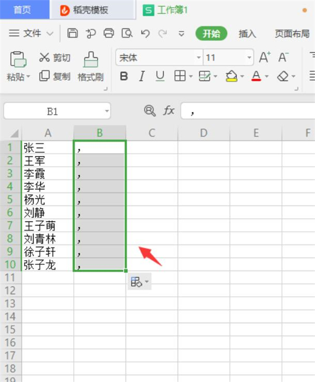Click the formula bar input field

tap(248, 111)
